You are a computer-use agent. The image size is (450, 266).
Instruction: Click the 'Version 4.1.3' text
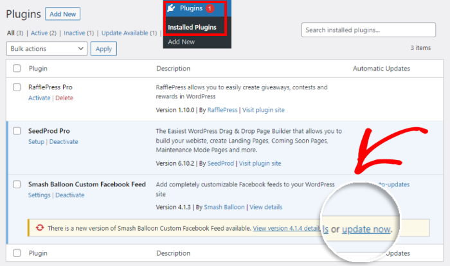point(174,207)
